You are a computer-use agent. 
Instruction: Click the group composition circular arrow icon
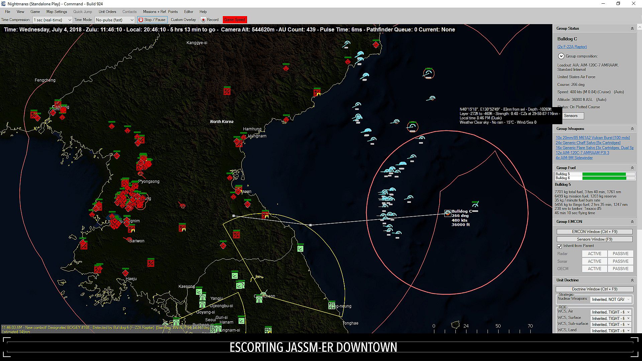coord(561,56)
